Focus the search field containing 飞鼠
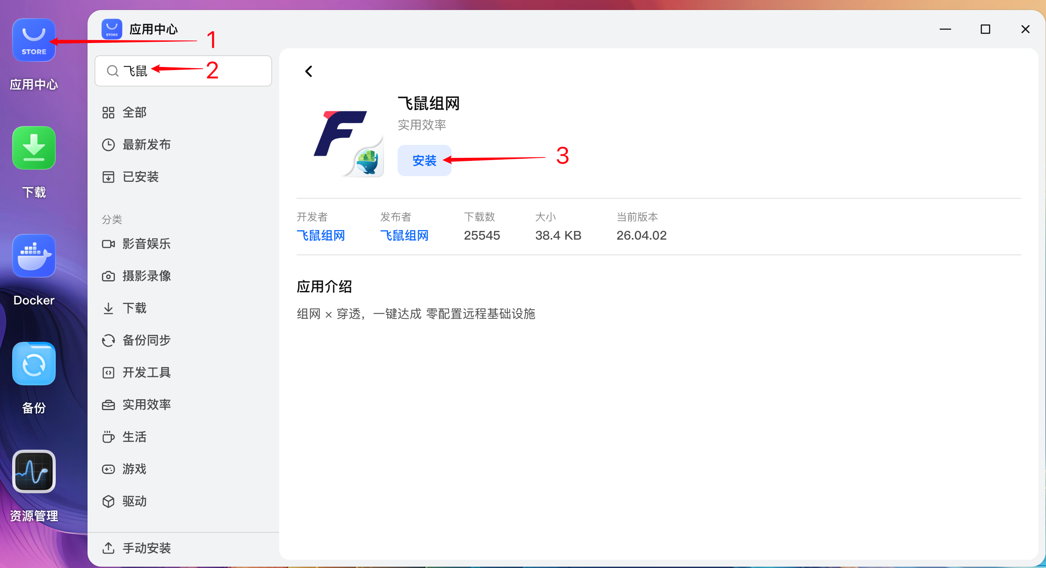Screen dimensions: 1046x568 pyautogui.click(x=183, y=71)
